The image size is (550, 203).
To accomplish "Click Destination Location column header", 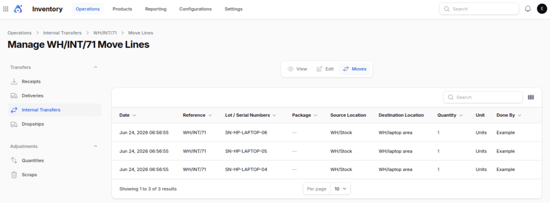I will [401, 115].
